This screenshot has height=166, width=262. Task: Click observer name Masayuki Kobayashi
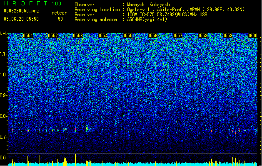coord(150,5)
